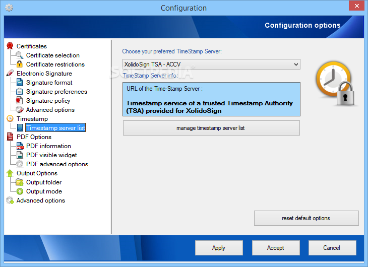This screenshot has height=267, width=368.
Task: Click the green arrow icon for Output Options
Action: [10, 173]
